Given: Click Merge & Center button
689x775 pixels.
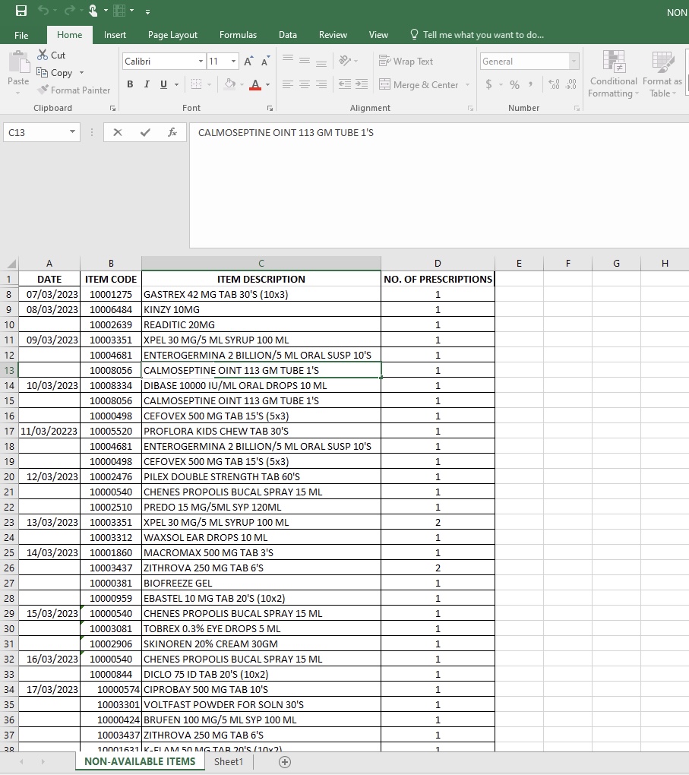Looking at the screenshot, I should tap(419, 84).
